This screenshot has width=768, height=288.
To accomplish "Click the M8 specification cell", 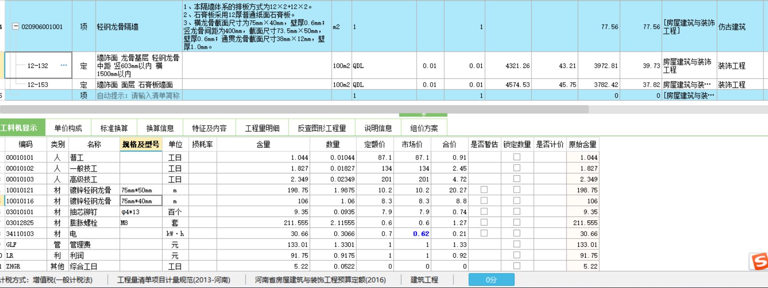I will pyautogui.click(x=141, y=223).
